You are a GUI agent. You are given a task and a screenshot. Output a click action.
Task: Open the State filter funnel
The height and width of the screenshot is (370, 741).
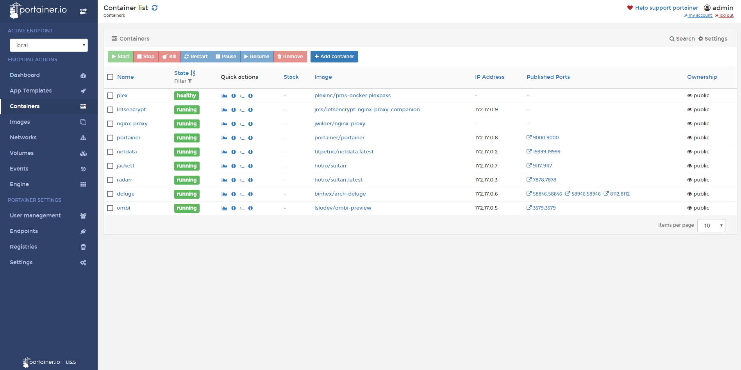190,81
